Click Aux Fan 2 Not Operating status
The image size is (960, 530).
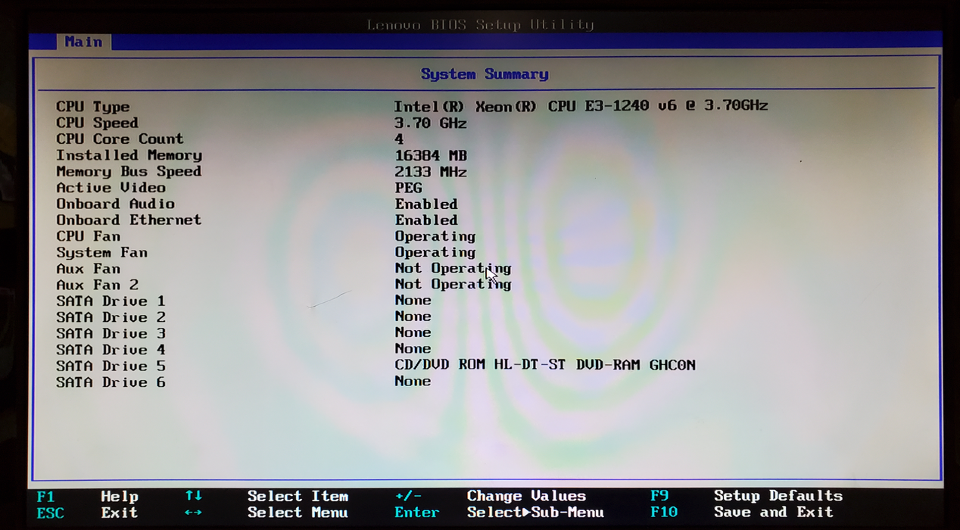[x=453, y=284]
